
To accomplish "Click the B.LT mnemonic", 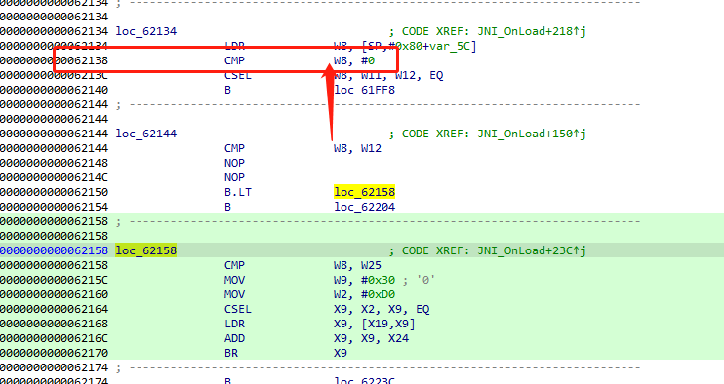I will click(x=238, y=192).
